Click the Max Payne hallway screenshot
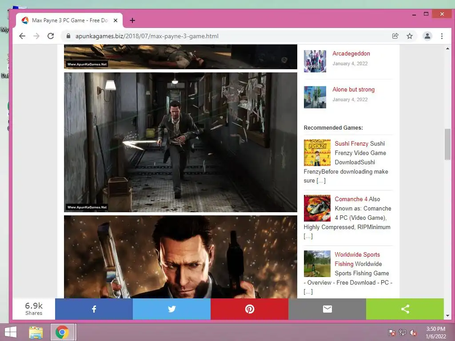 coord(180,142)
